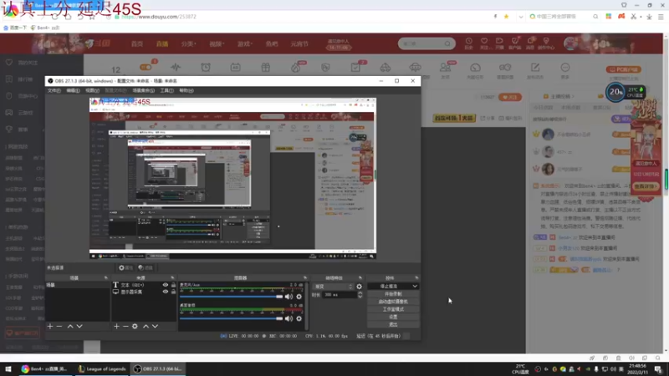Click the more (ellipsis) icon in Douyu toolbar

(565, 69)
